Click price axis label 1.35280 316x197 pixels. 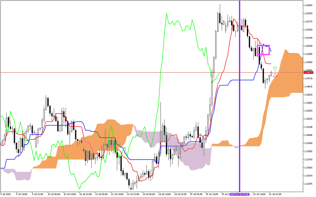308,30
